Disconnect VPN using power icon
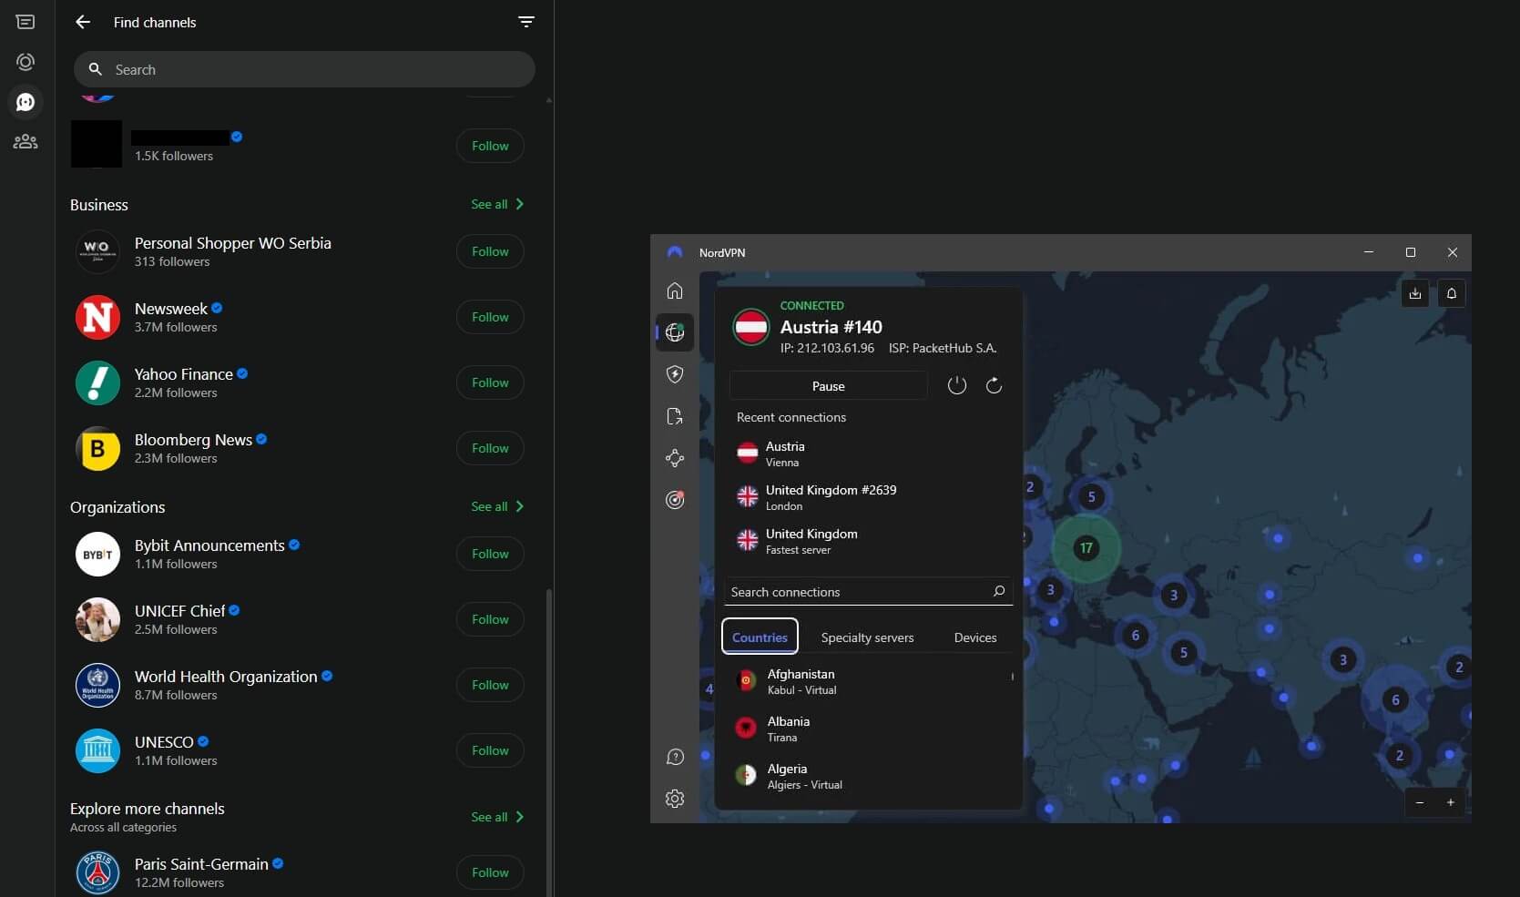Image resolution: width=1520 pixels, height=897 pixels. tap(956, 385)
